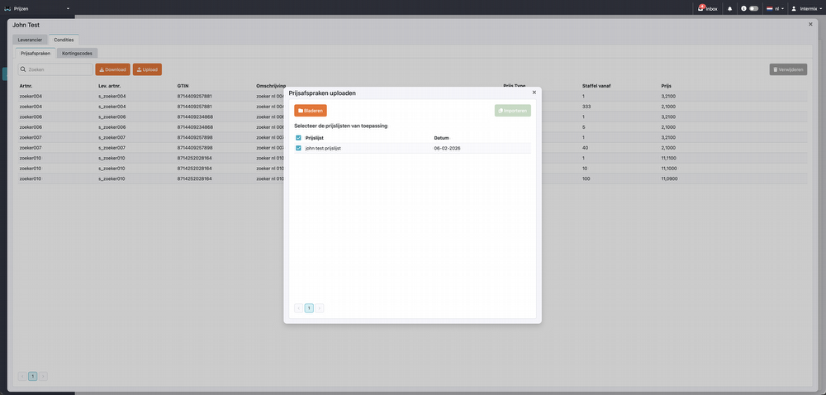Switch to the Kortingscodes tab
826x395 pixels.
click(x=77, y=53)
